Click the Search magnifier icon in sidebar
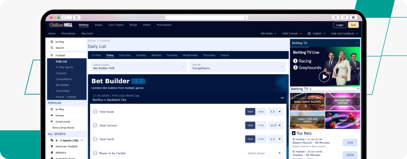The height and width of the screenshot is (159, 407). point(52,48)
